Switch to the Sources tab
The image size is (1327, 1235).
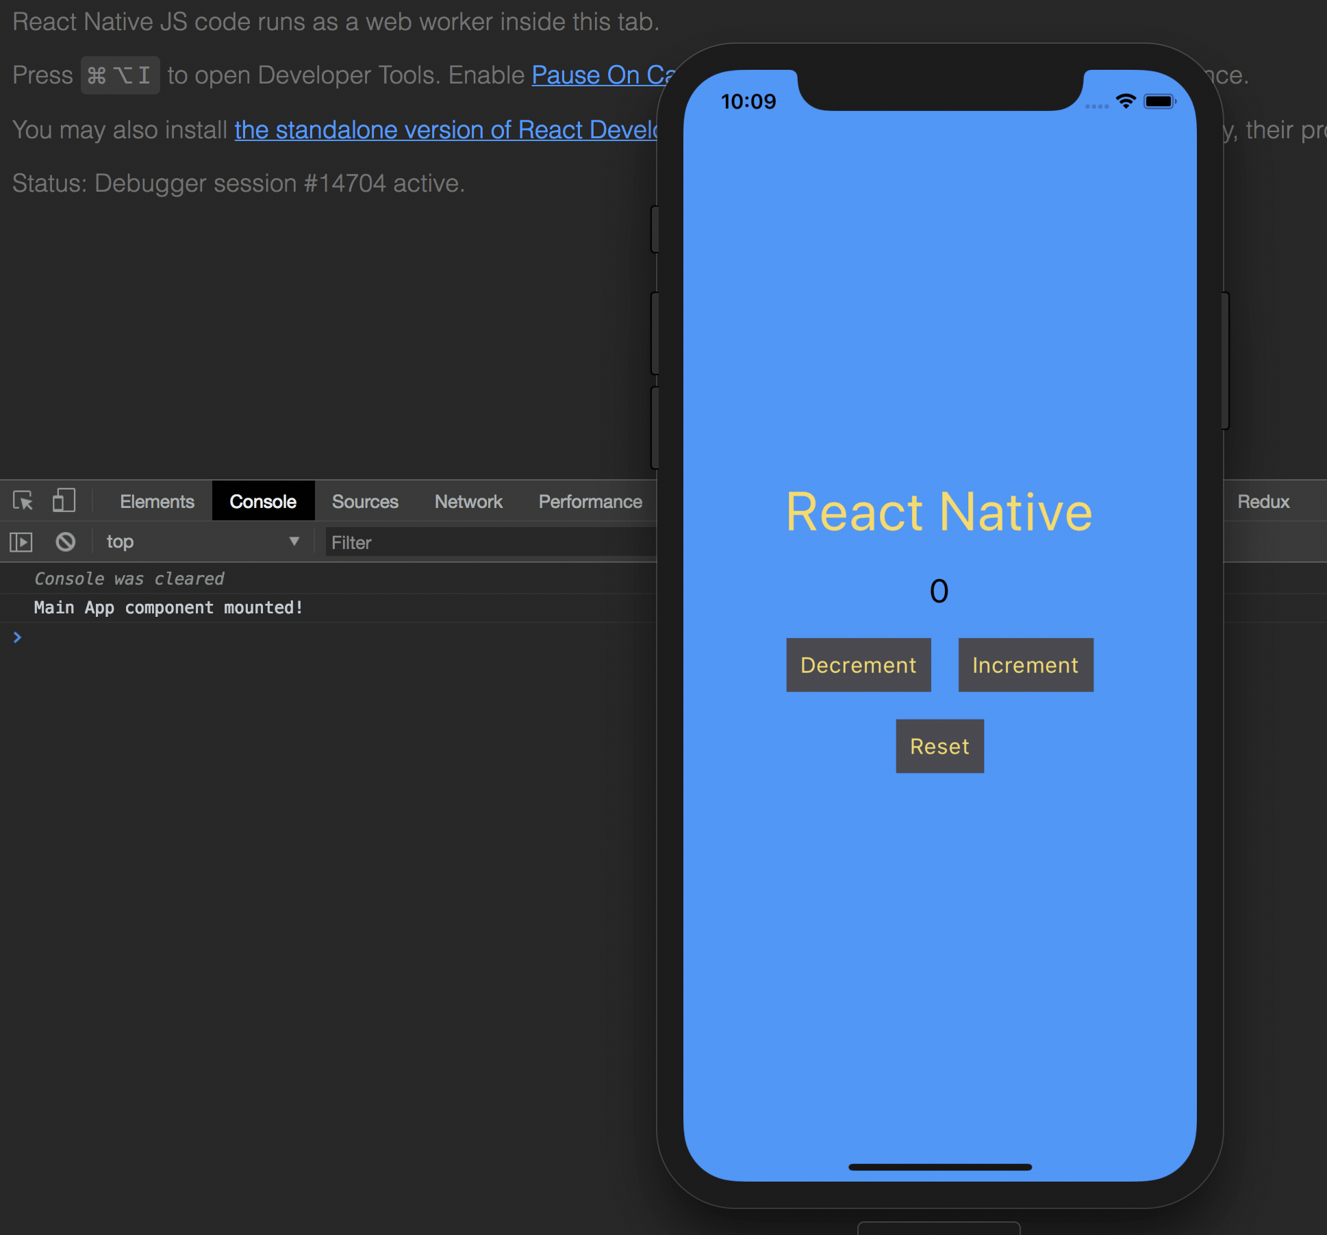[x=364, y=501]
